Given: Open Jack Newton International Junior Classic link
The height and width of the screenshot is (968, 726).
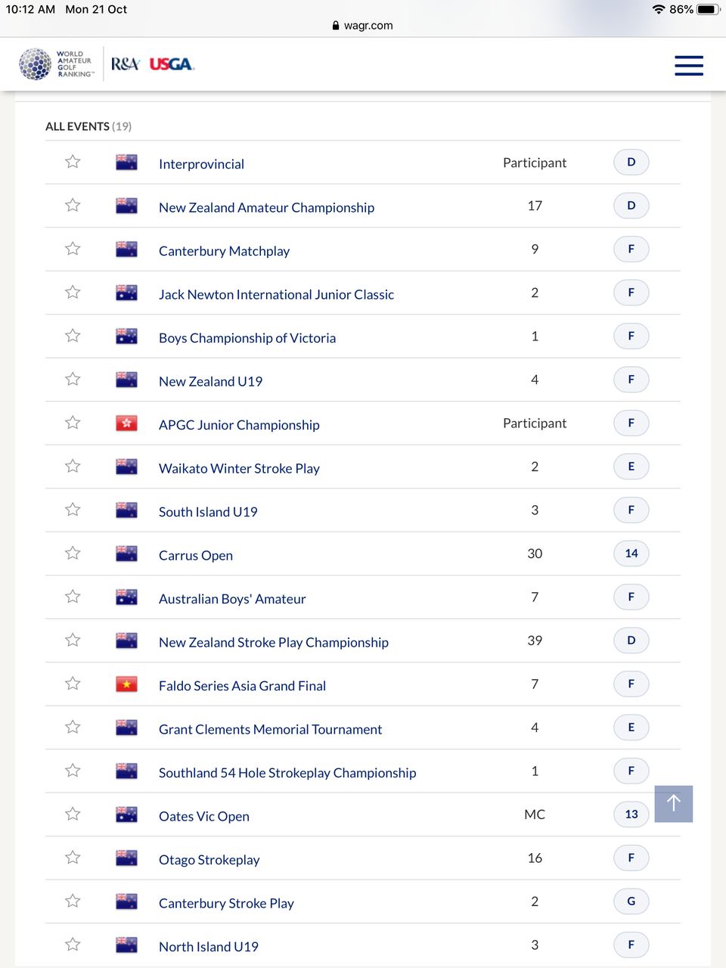Looking at the screenshot, I should click(x=276, y=294).
